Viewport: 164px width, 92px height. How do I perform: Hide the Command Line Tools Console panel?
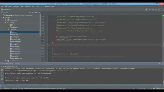163,64
